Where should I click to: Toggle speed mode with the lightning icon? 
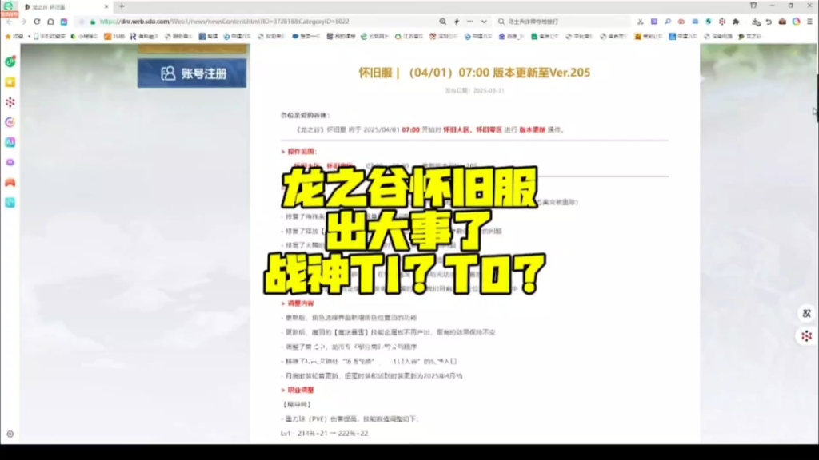point(457,22)
